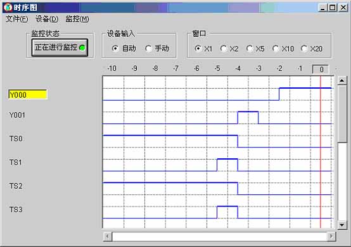Image resolution: width=351 pixels, height=247 pixels.
Task: Click the vertical scrollbar down arrow
Action: point(342,224)
